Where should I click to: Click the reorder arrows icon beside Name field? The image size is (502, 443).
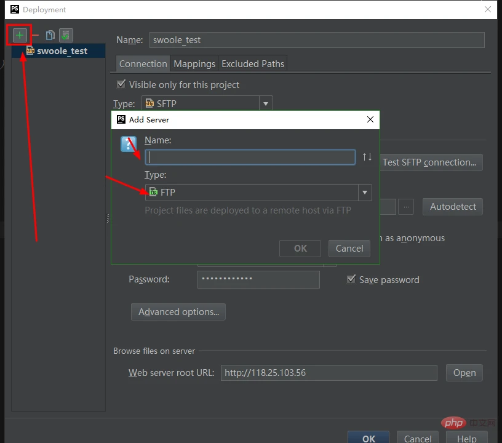tap(367, 158)
